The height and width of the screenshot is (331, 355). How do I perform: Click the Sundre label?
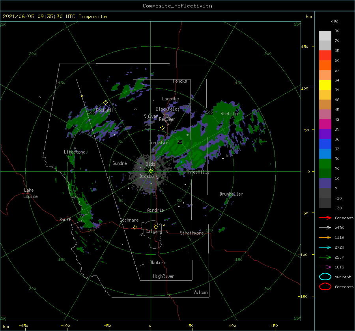[x=120, y=163]
